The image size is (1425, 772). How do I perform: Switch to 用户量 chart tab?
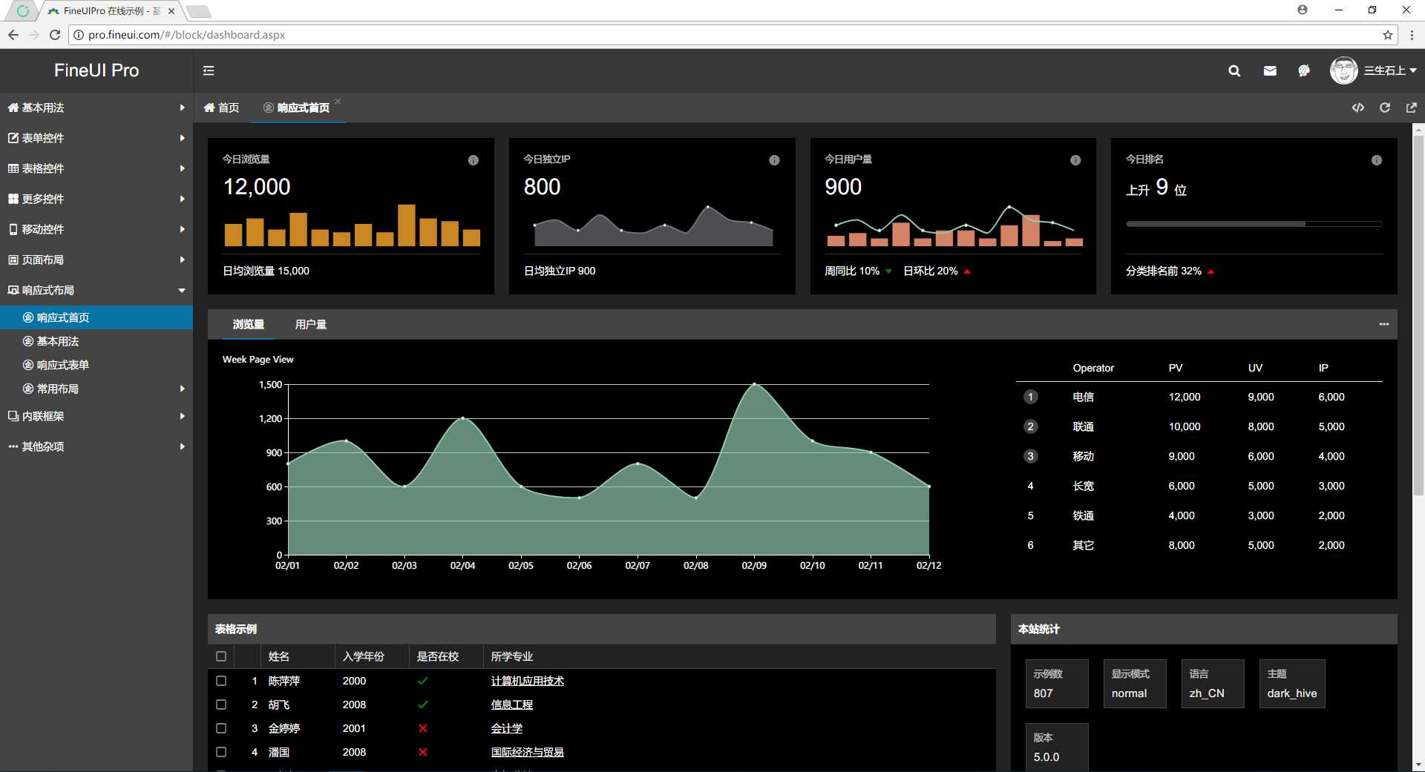pos(311,324)
